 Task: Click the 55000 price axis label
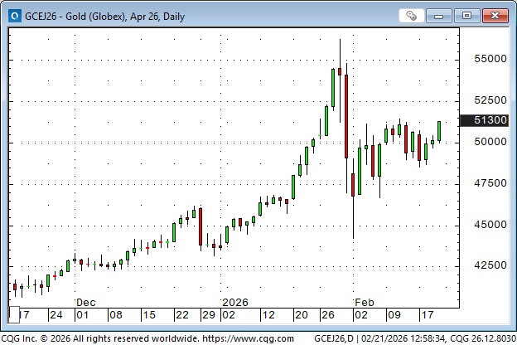click(486, 59)
